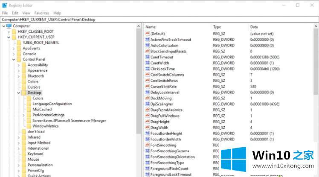Click the HKEY_CLASSES_ROOT folder icon

click(x=14, y=32)
